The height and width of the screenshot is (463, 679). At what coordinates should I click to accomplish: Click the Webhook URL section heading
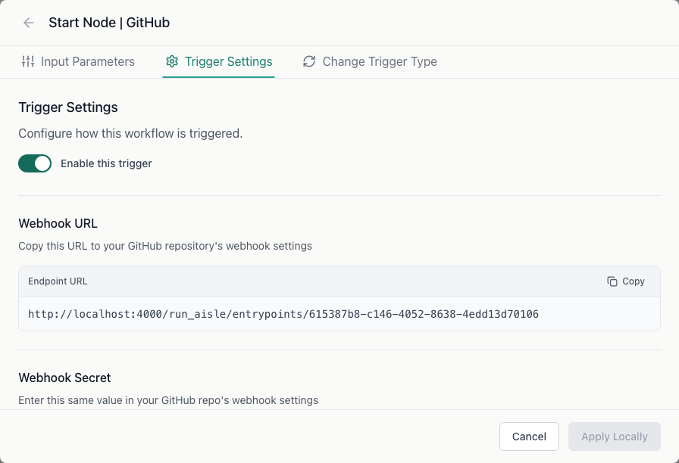[58, 223]
